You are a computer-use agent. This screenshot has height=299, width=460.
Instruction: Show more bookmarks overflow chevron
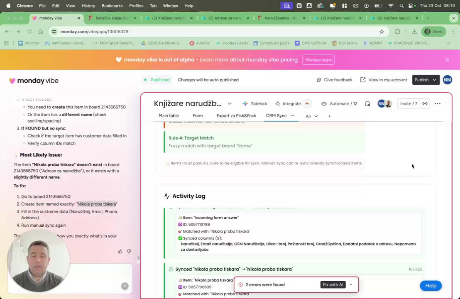(x=448, y=43)
